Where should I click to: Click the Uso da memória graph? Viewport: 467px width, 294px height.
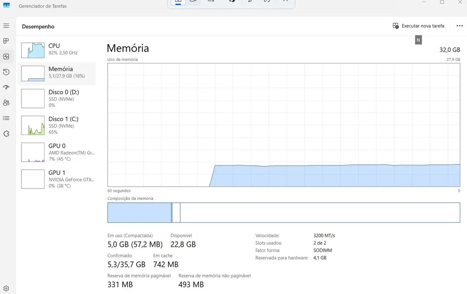point(283,125)
